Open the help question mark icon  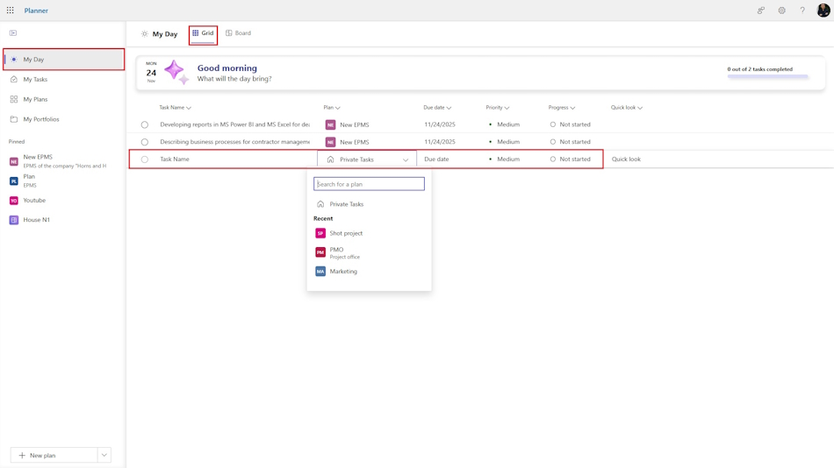click(802, 11)
